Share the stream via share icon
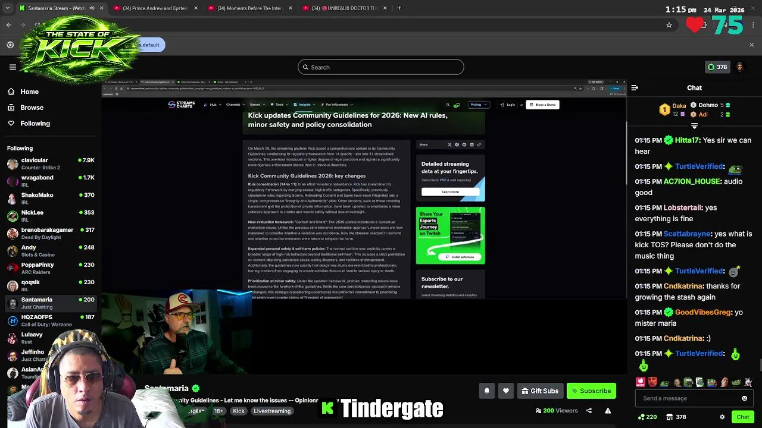The height and width of the screenshot is (428, 762). tap(589, 410)
